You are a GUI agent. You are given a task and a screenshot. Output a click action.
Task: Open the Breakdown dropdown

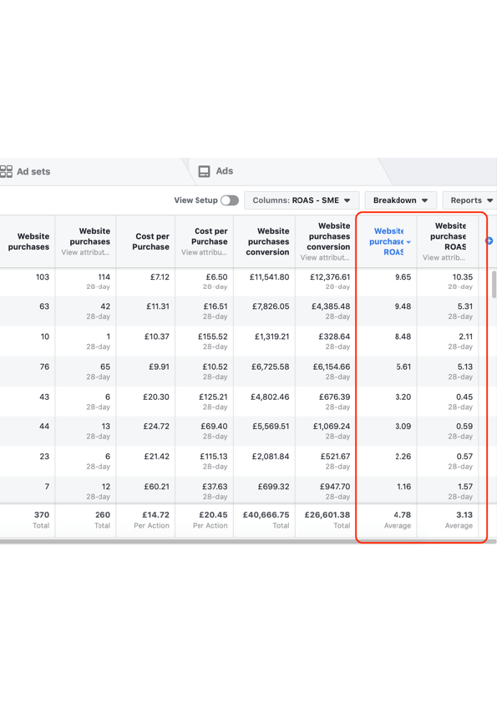[x=401, y=200]
